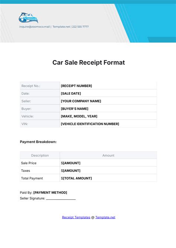
Task: Select the Vehicle: label cell
Action: (x=40, y=116)
